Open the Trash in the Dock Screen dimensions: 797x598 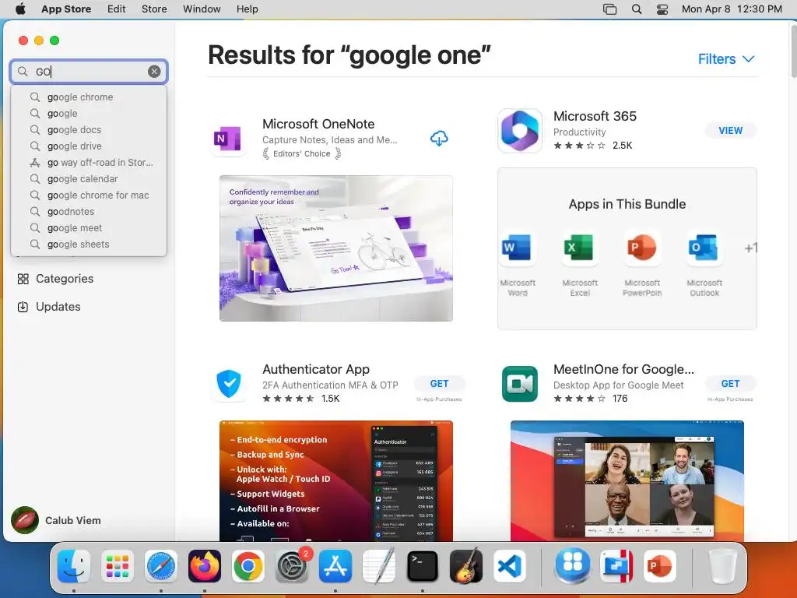tap(723, 566)
